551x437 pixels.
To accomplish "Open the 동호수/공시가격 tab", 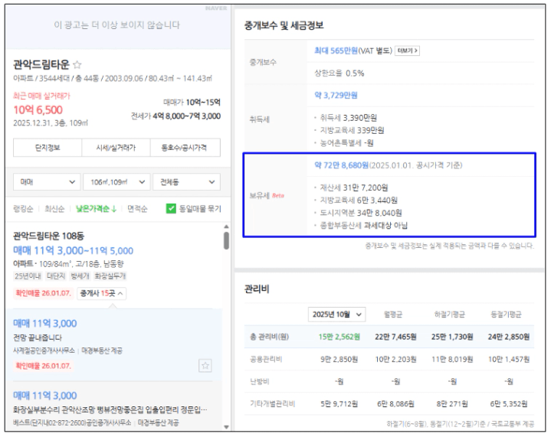I will (x=185, y=148).
